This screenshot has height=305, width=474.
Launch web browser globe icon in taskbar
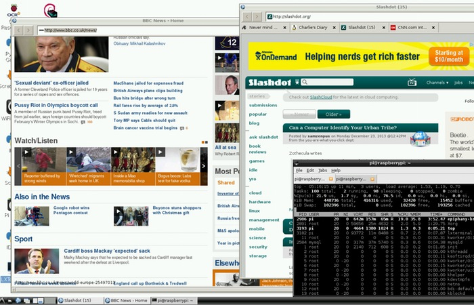tap(18, 300)
